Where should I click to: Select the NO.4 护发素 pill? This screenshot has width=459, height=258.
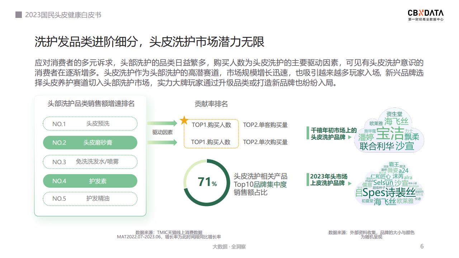(x=90, y=181)
